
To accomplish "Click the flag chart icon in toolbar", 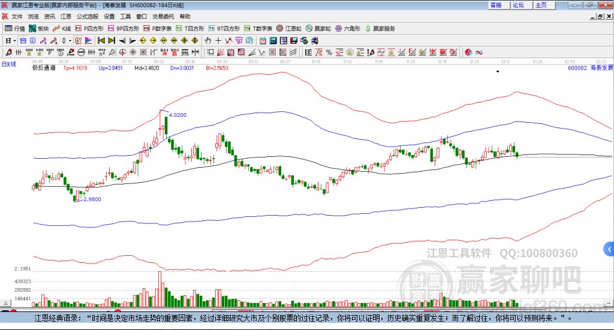I will tap(89, 41).
